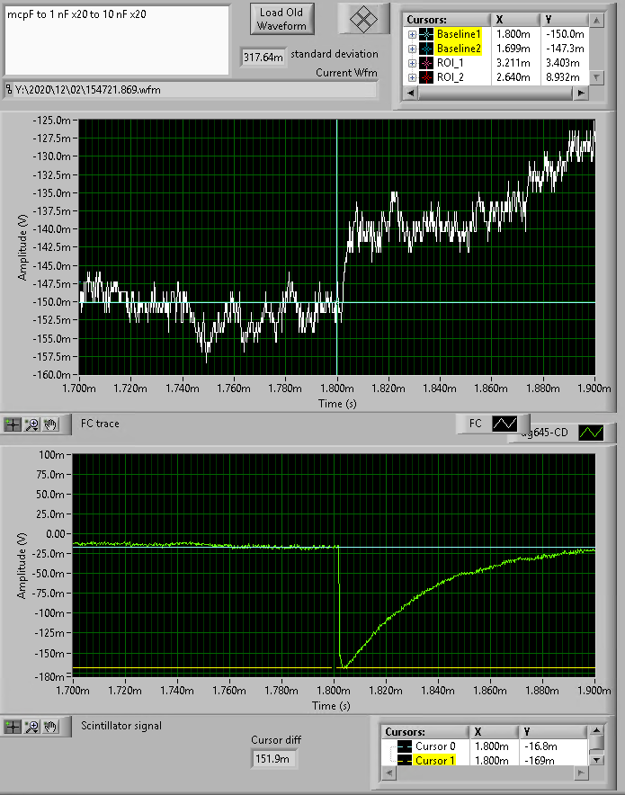Image resolution: width=625 pixels, height=795 pixels.
Task: Click the bottom Cursors Y column header
Action: pos(554,732)
